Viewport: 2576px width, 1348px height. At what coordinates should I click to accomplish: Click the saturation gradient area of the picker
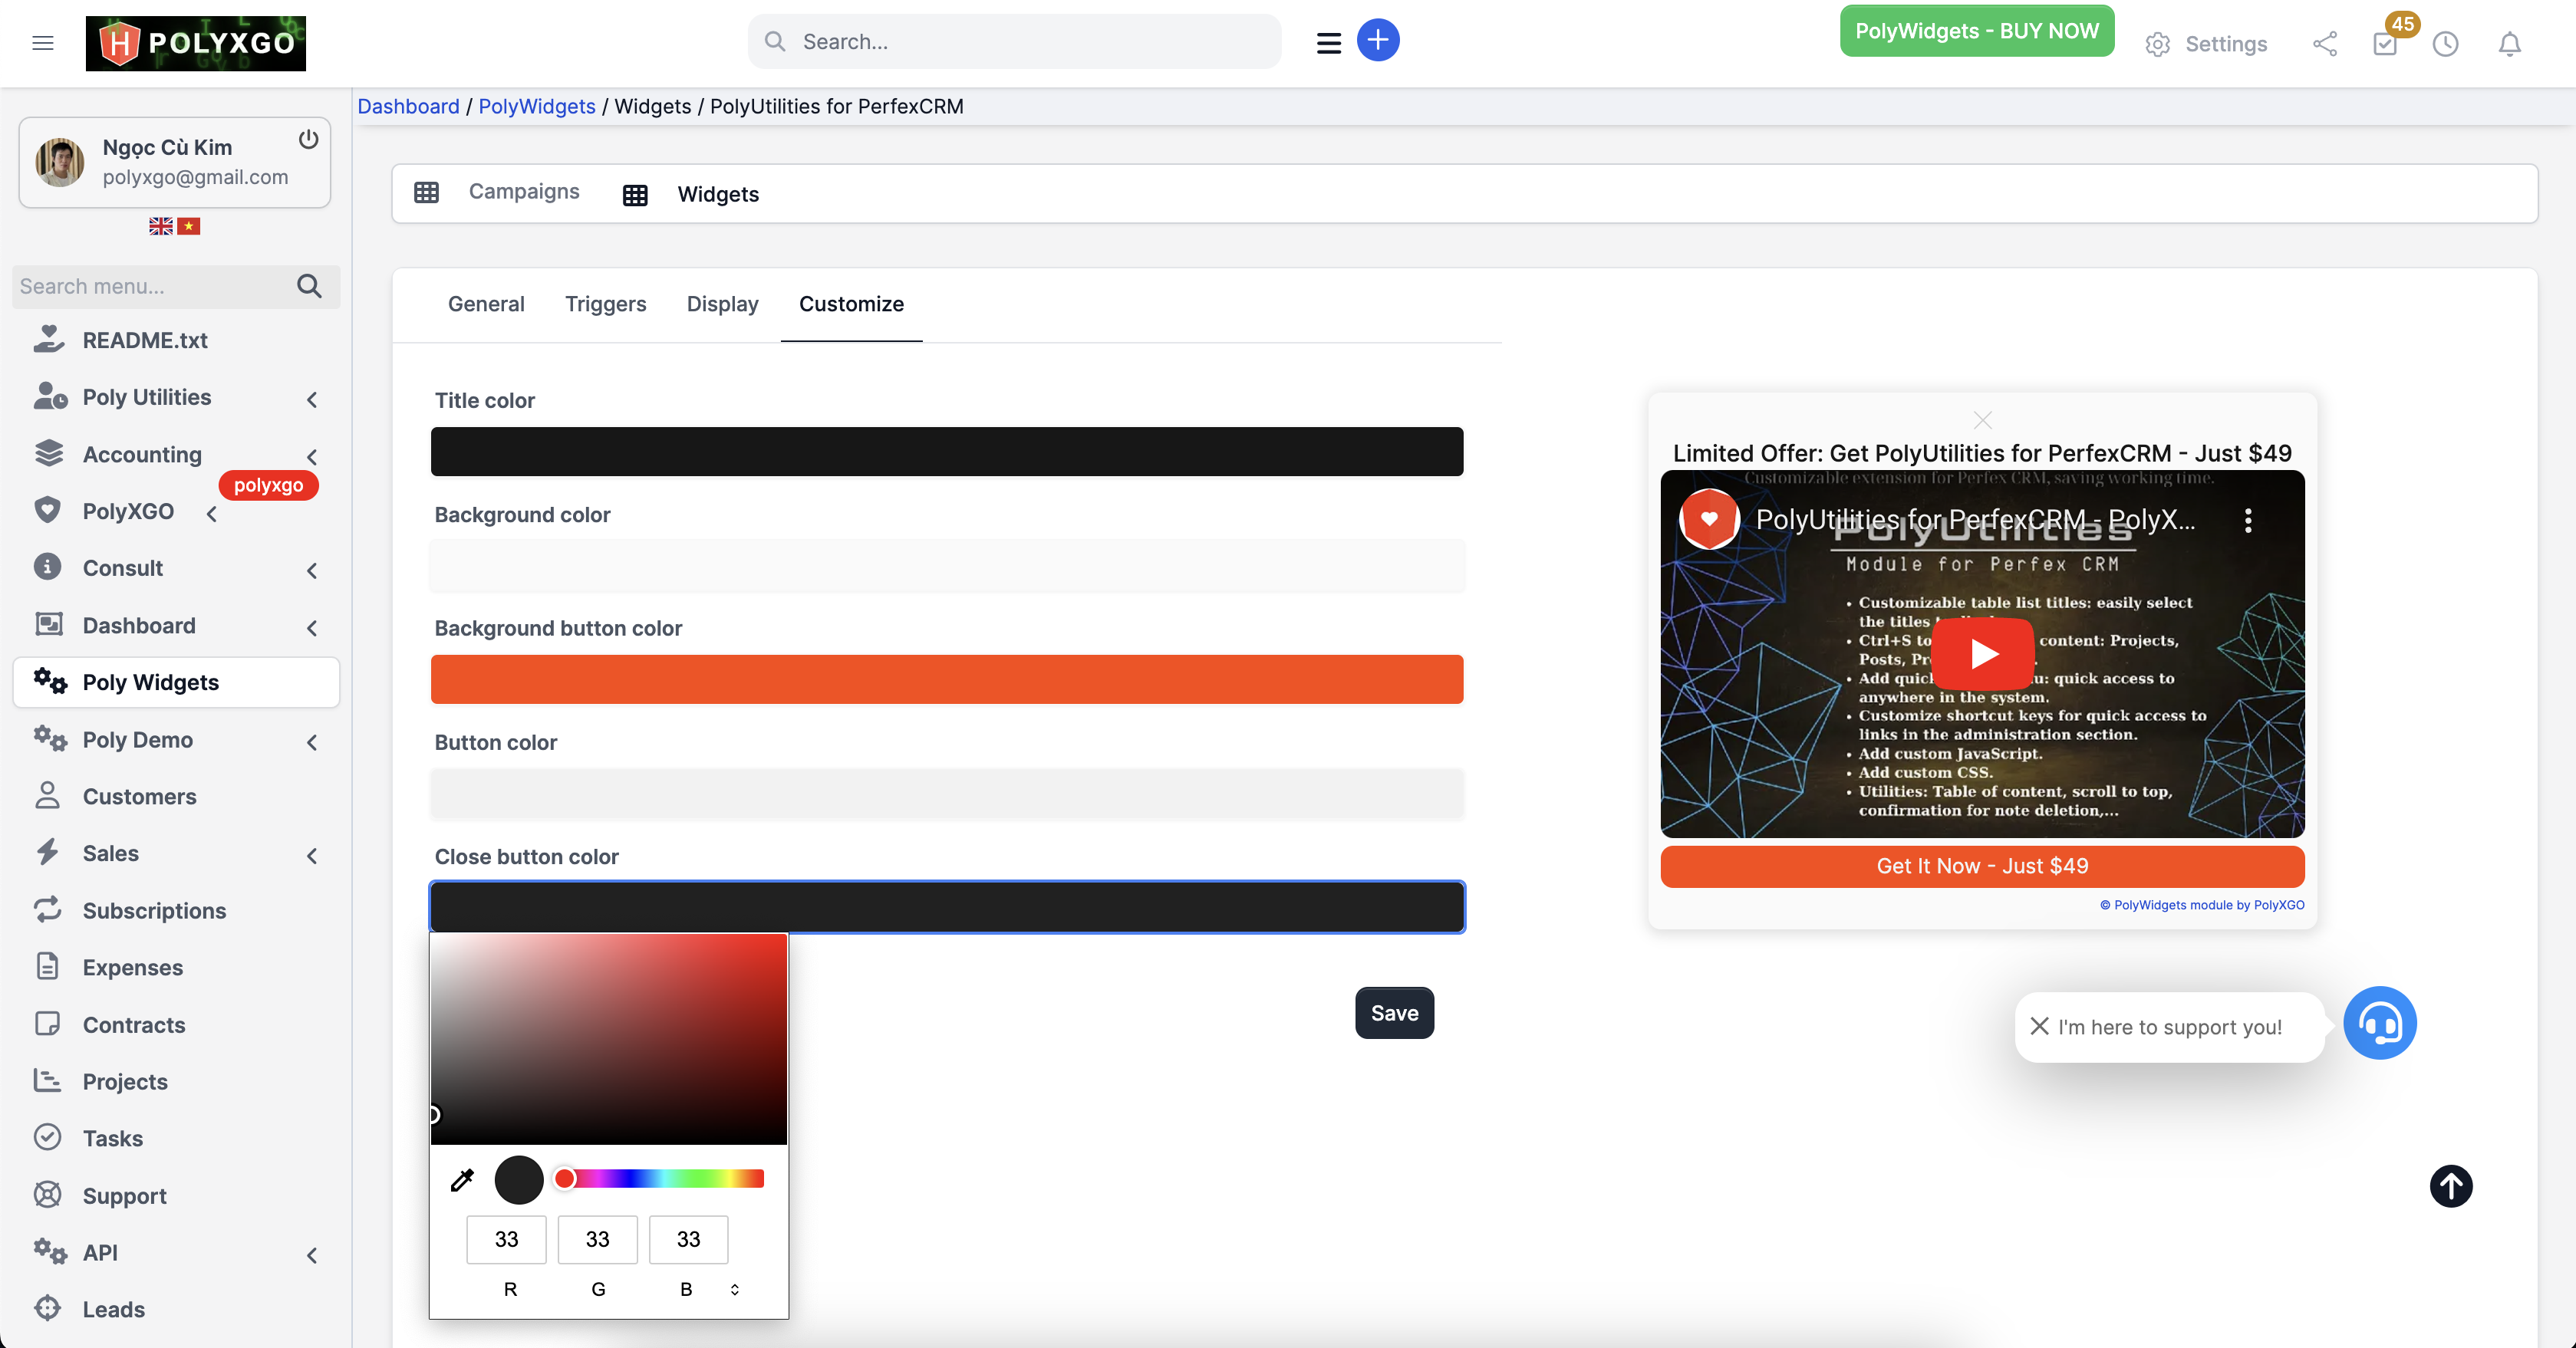tap(609, 1039)
